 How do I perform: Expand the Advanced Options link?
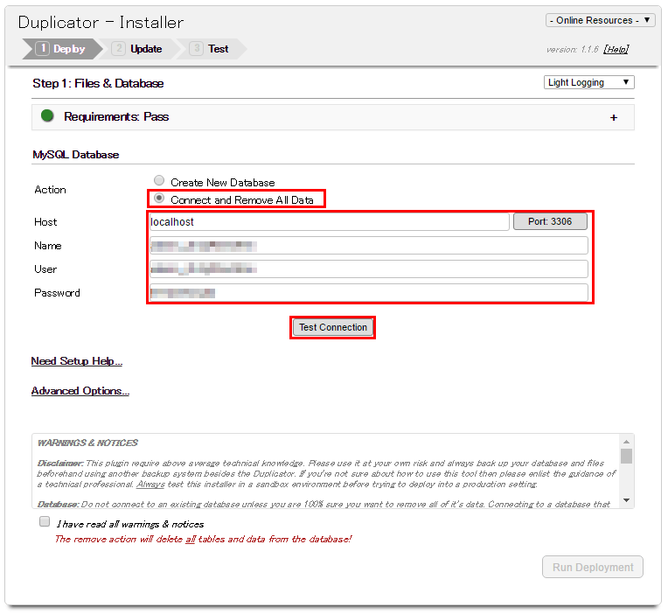click(x=80, y=391)
